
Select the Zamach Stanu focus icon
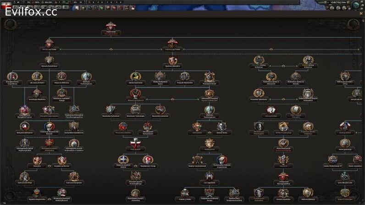[221, 126]
